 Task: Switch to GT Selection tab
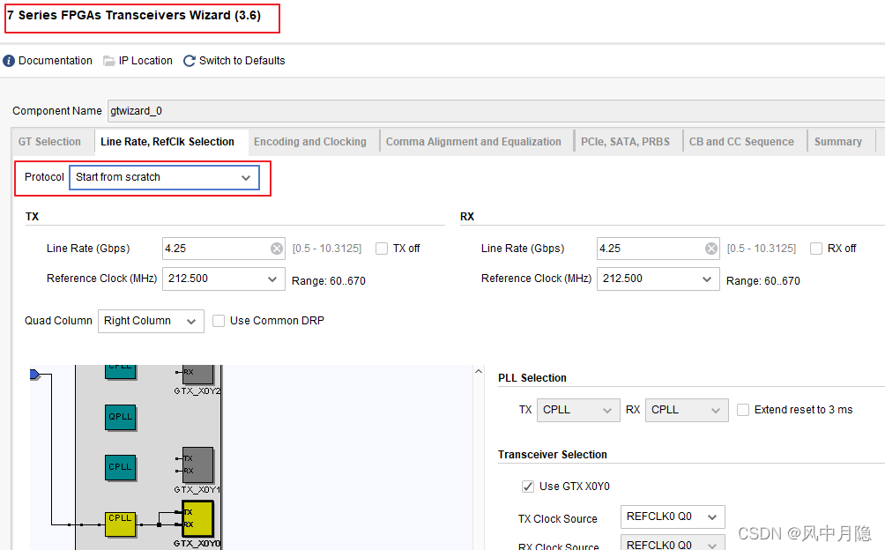point(49,142)
